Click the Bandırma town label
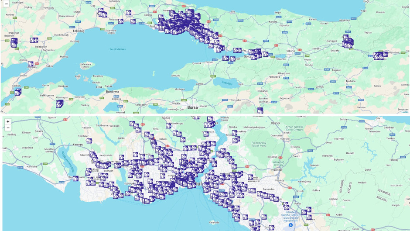410x231 pixels. point(113,91)
